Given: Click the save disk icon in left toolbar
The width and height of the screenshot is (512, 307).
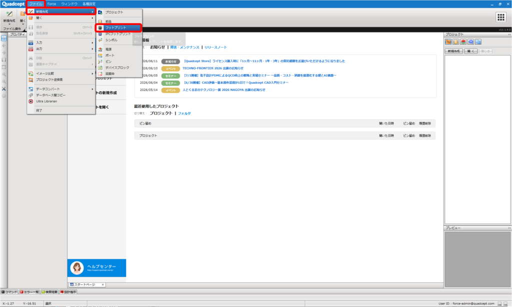Looking at the screenshot, I should pos(4,60).
